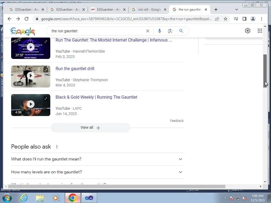Reload the current Google page
271x203 pixels.
tap(26, 19)
